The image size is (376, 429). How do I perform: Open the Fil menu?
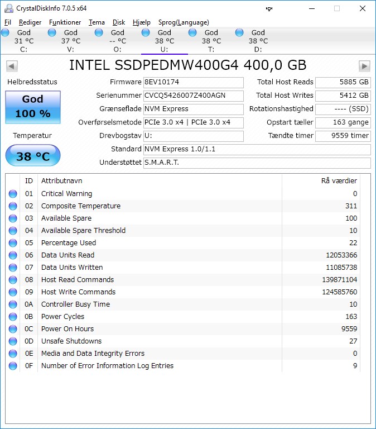pos(8,22)
